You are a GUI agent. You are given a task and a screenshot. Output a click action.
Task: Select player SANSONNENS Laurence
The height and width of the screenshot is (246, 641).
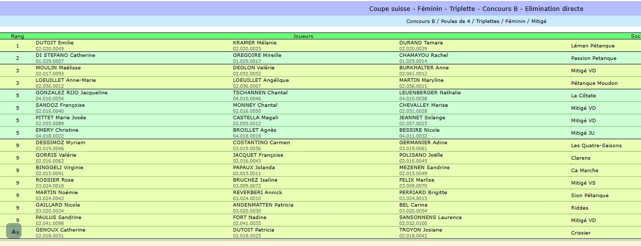[x=430, y=218]
